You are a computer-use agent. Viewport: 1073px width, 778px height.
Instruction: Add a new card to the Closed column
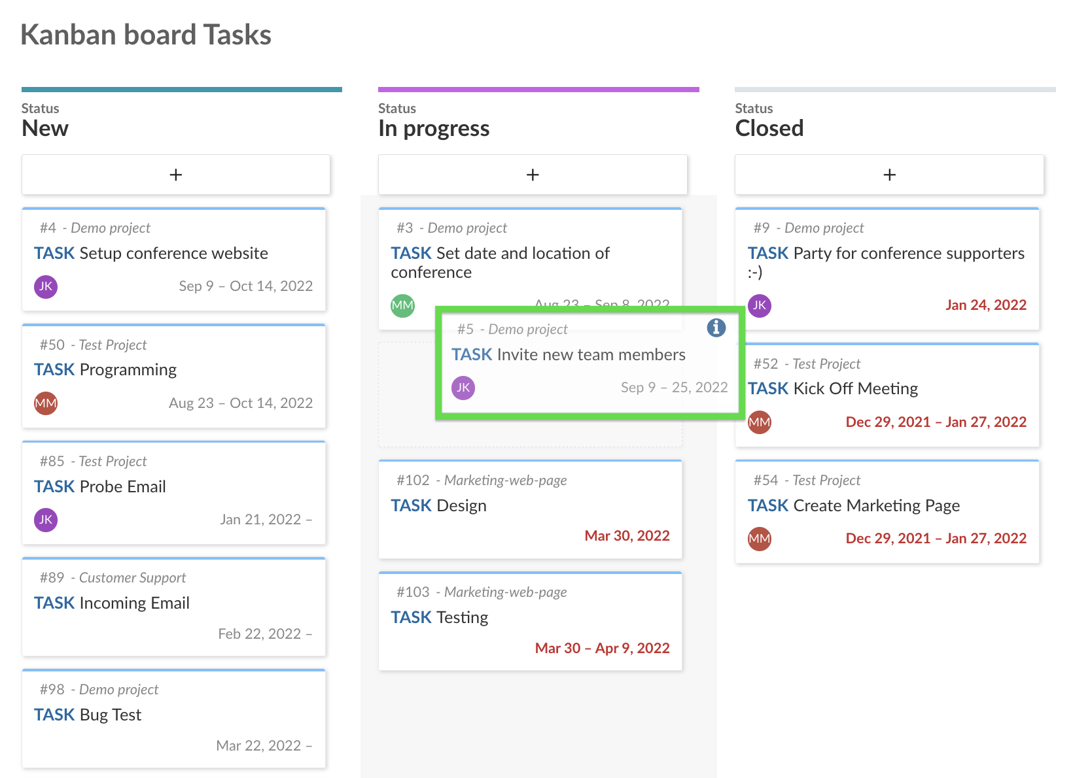point(889,175)
